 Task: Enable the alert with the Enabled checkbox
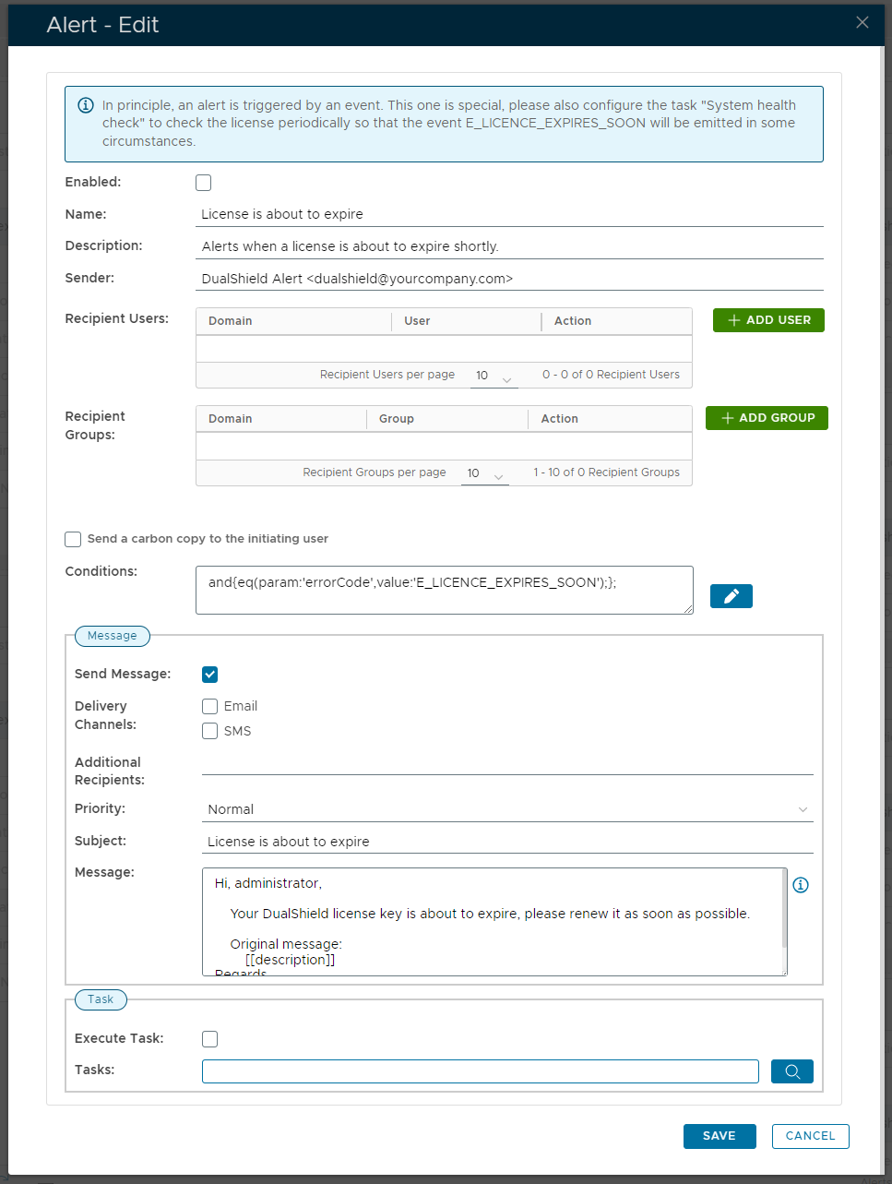204,183
